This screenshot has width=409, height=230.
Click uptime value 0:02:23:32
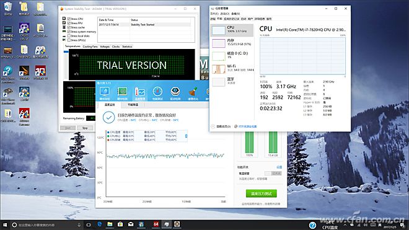(x=271, y=108)
